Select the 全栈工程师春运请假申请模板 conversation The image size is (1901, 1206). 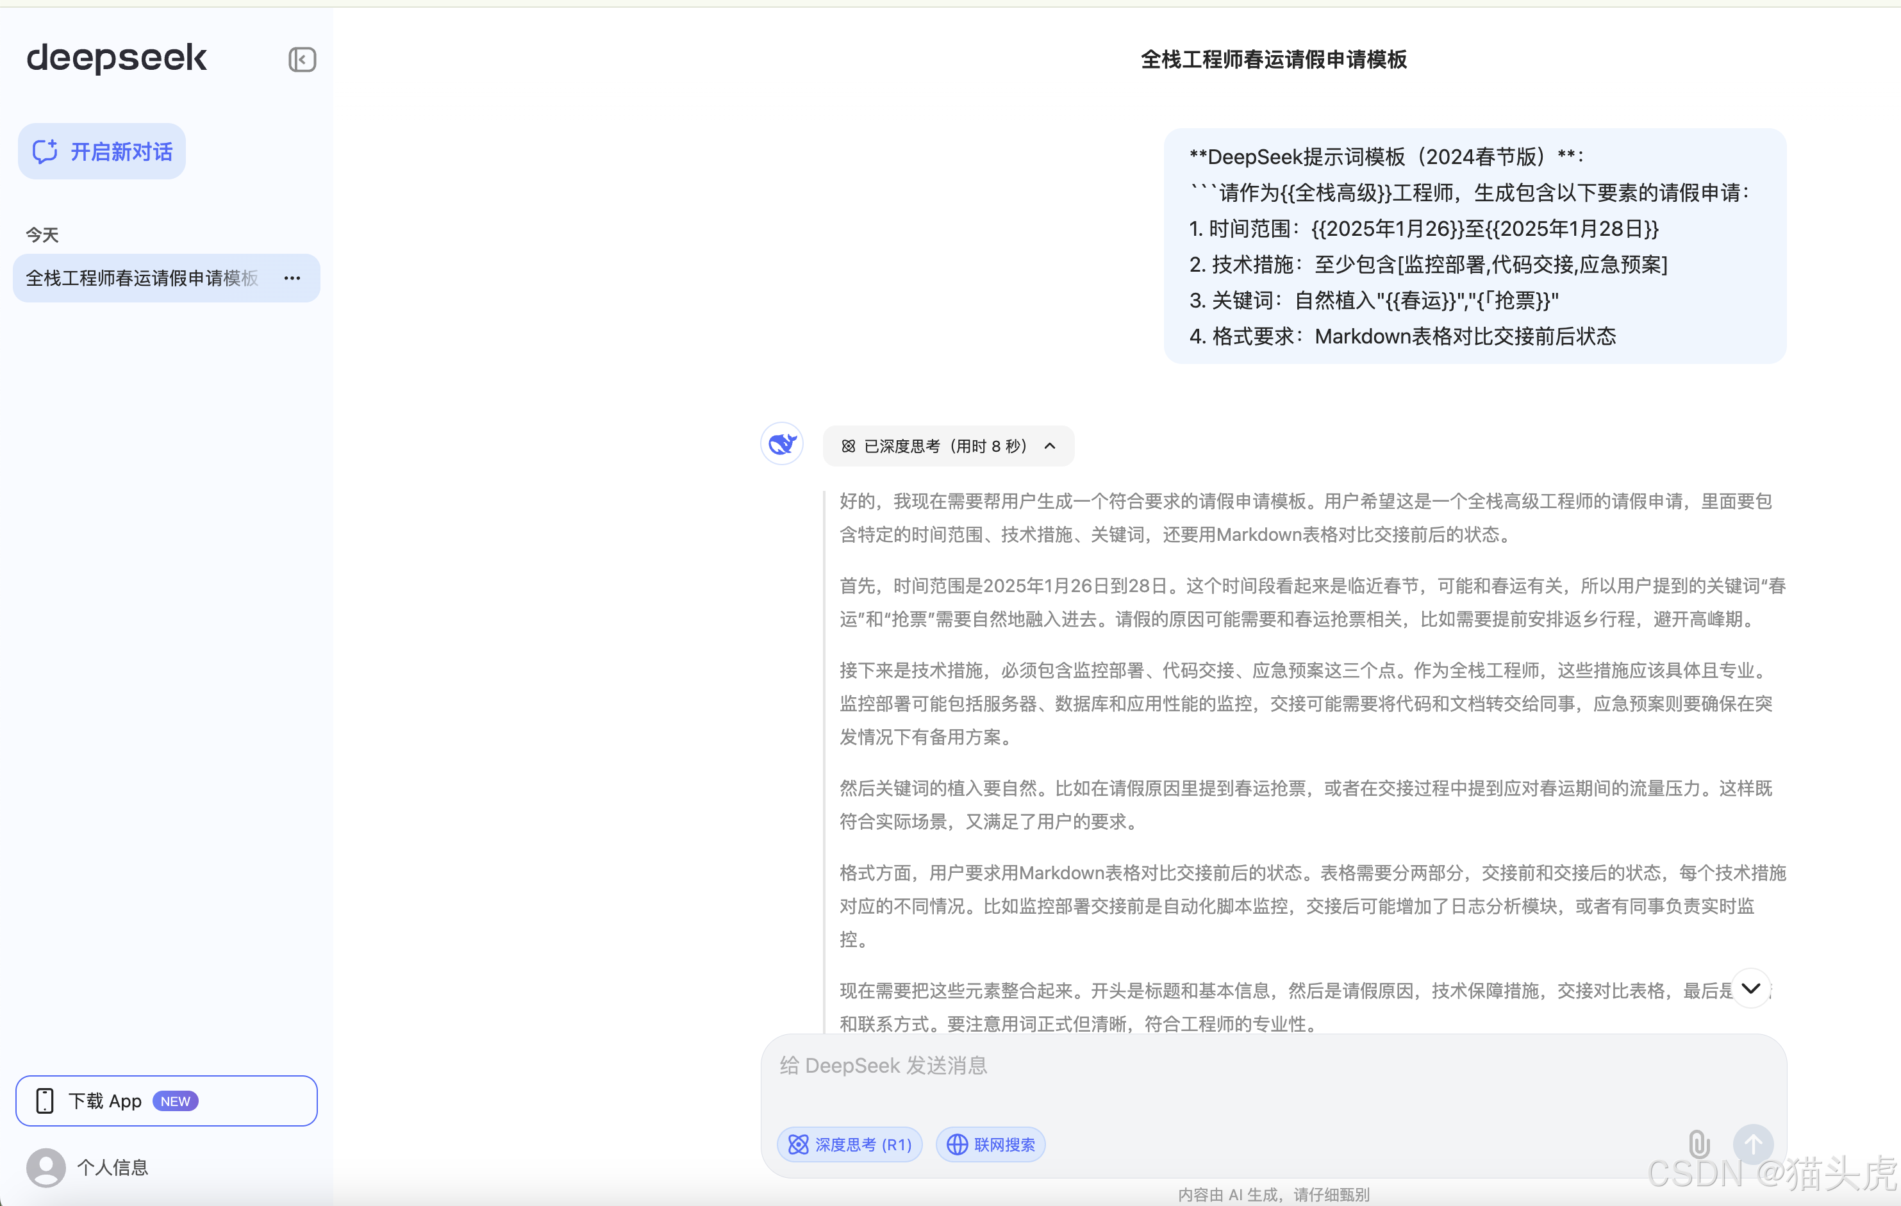pyautogui.click(x=142, y=278)
